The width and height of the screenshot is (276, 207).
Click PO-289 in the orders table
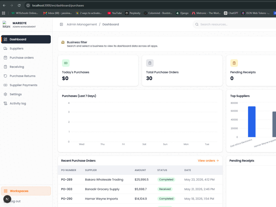click(67, 180)
